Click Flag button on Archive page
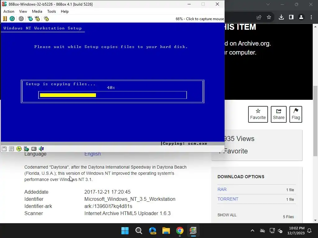 click(296, 114)
